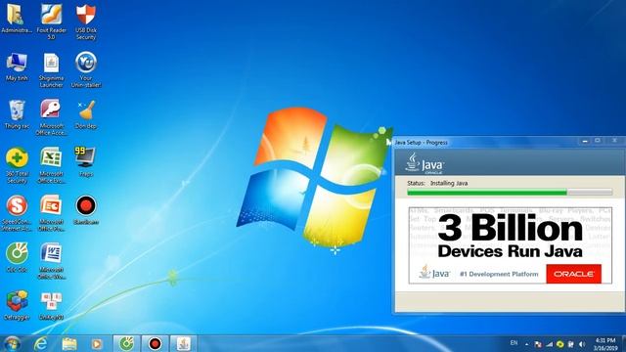
Task: Open Microsoft Office Excel shortcut
Action: click(51, 165)
